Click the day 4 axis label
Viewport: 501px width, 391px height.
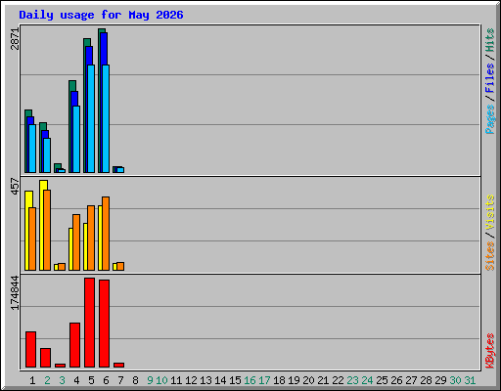76,380
